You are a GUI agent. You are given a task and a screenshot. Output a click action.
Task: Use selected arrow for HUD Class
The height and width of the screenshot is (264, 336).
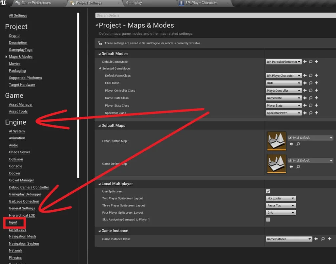click(305, 83)
